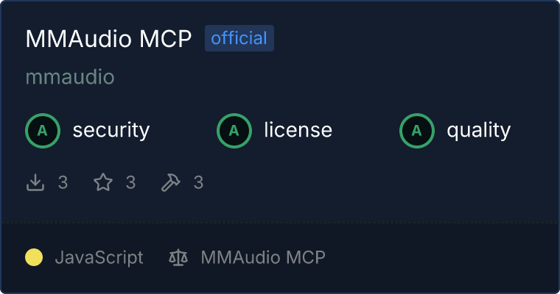The height and width of the screenshot is (294, 560).
Task: Open the mmaudio author name
Action: (70, 77)
